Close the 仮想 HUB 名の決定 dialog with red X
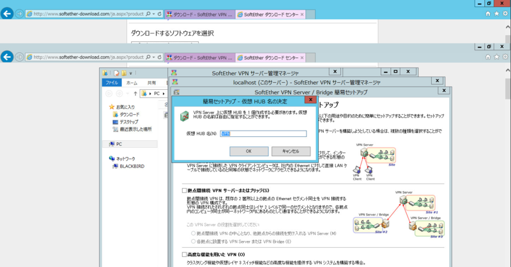This screenshot has height=267, width=511. [310, 100]
